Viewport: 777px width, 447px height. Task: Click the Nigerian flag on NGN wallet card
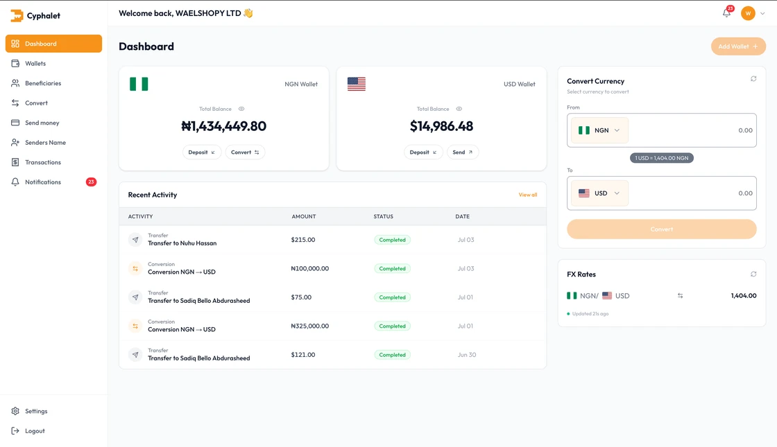pyautogui.click(x=139, y=84)
